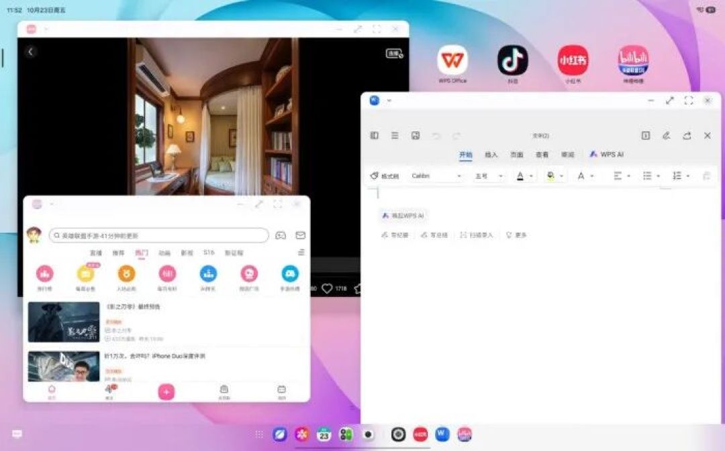
Task: Open calculator icon in dock
Action: tap(346, 434)
